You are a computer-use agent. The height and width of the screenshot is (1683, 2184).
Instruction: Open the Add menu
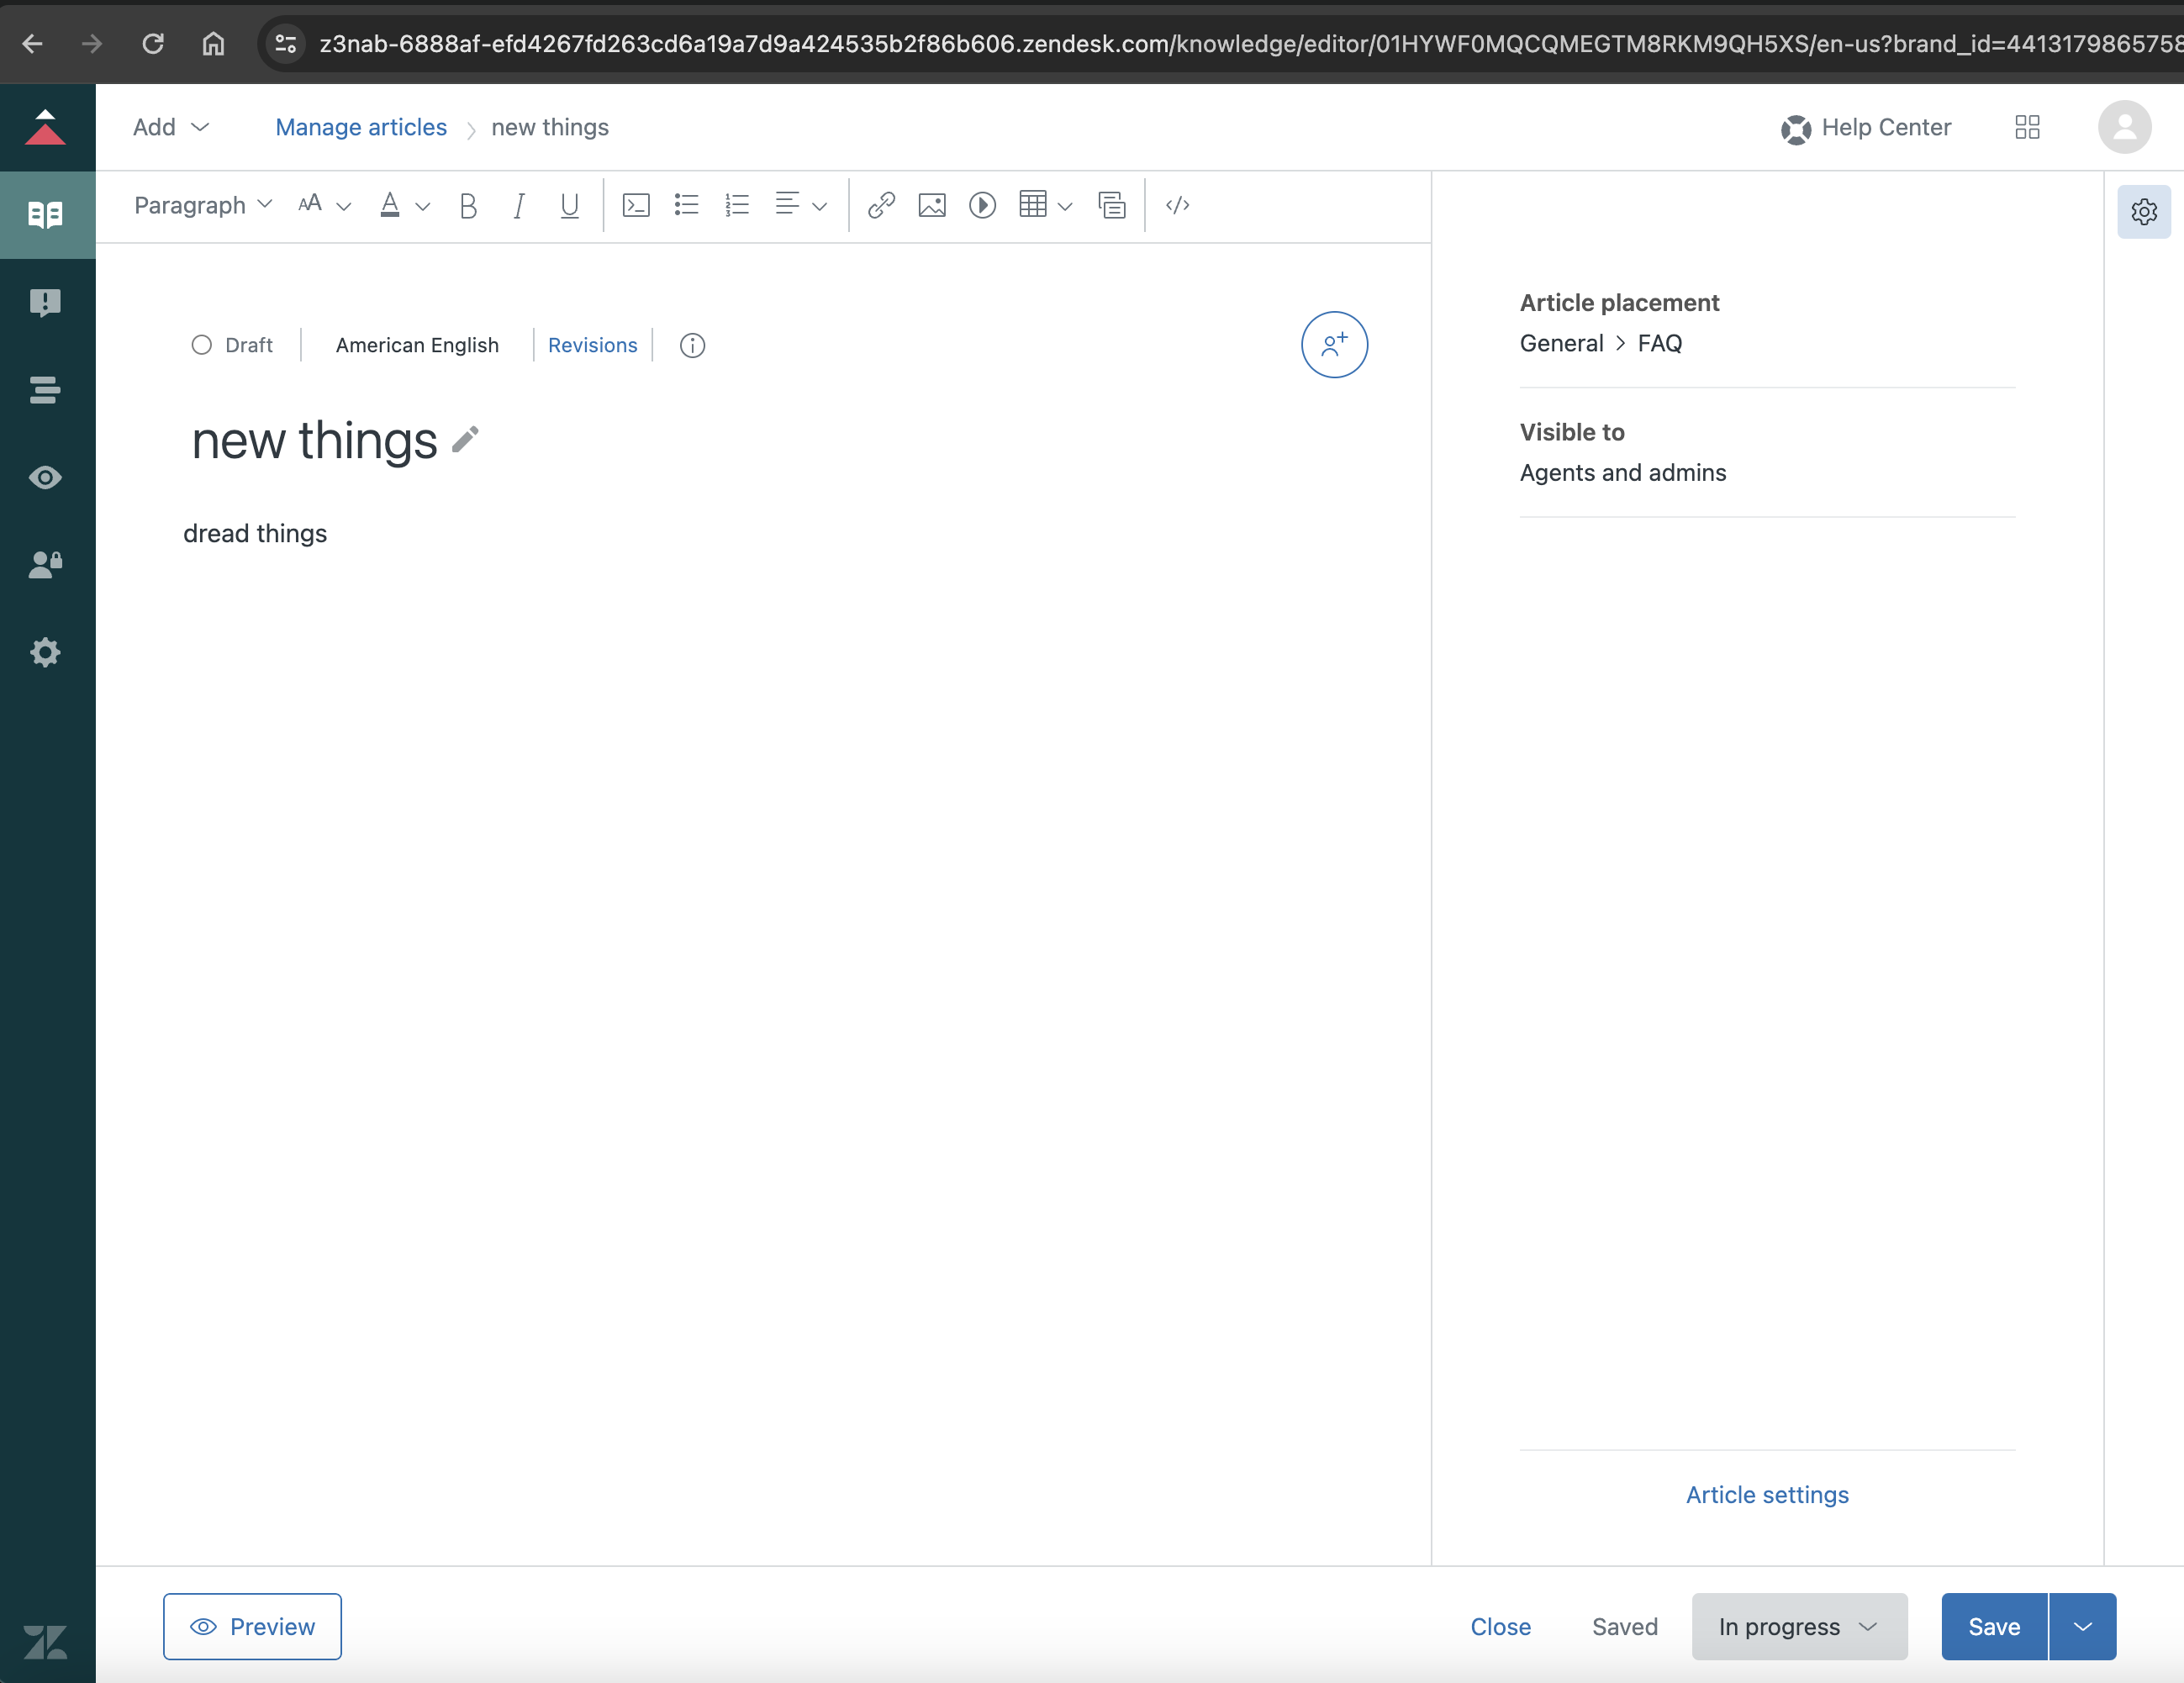170,127
